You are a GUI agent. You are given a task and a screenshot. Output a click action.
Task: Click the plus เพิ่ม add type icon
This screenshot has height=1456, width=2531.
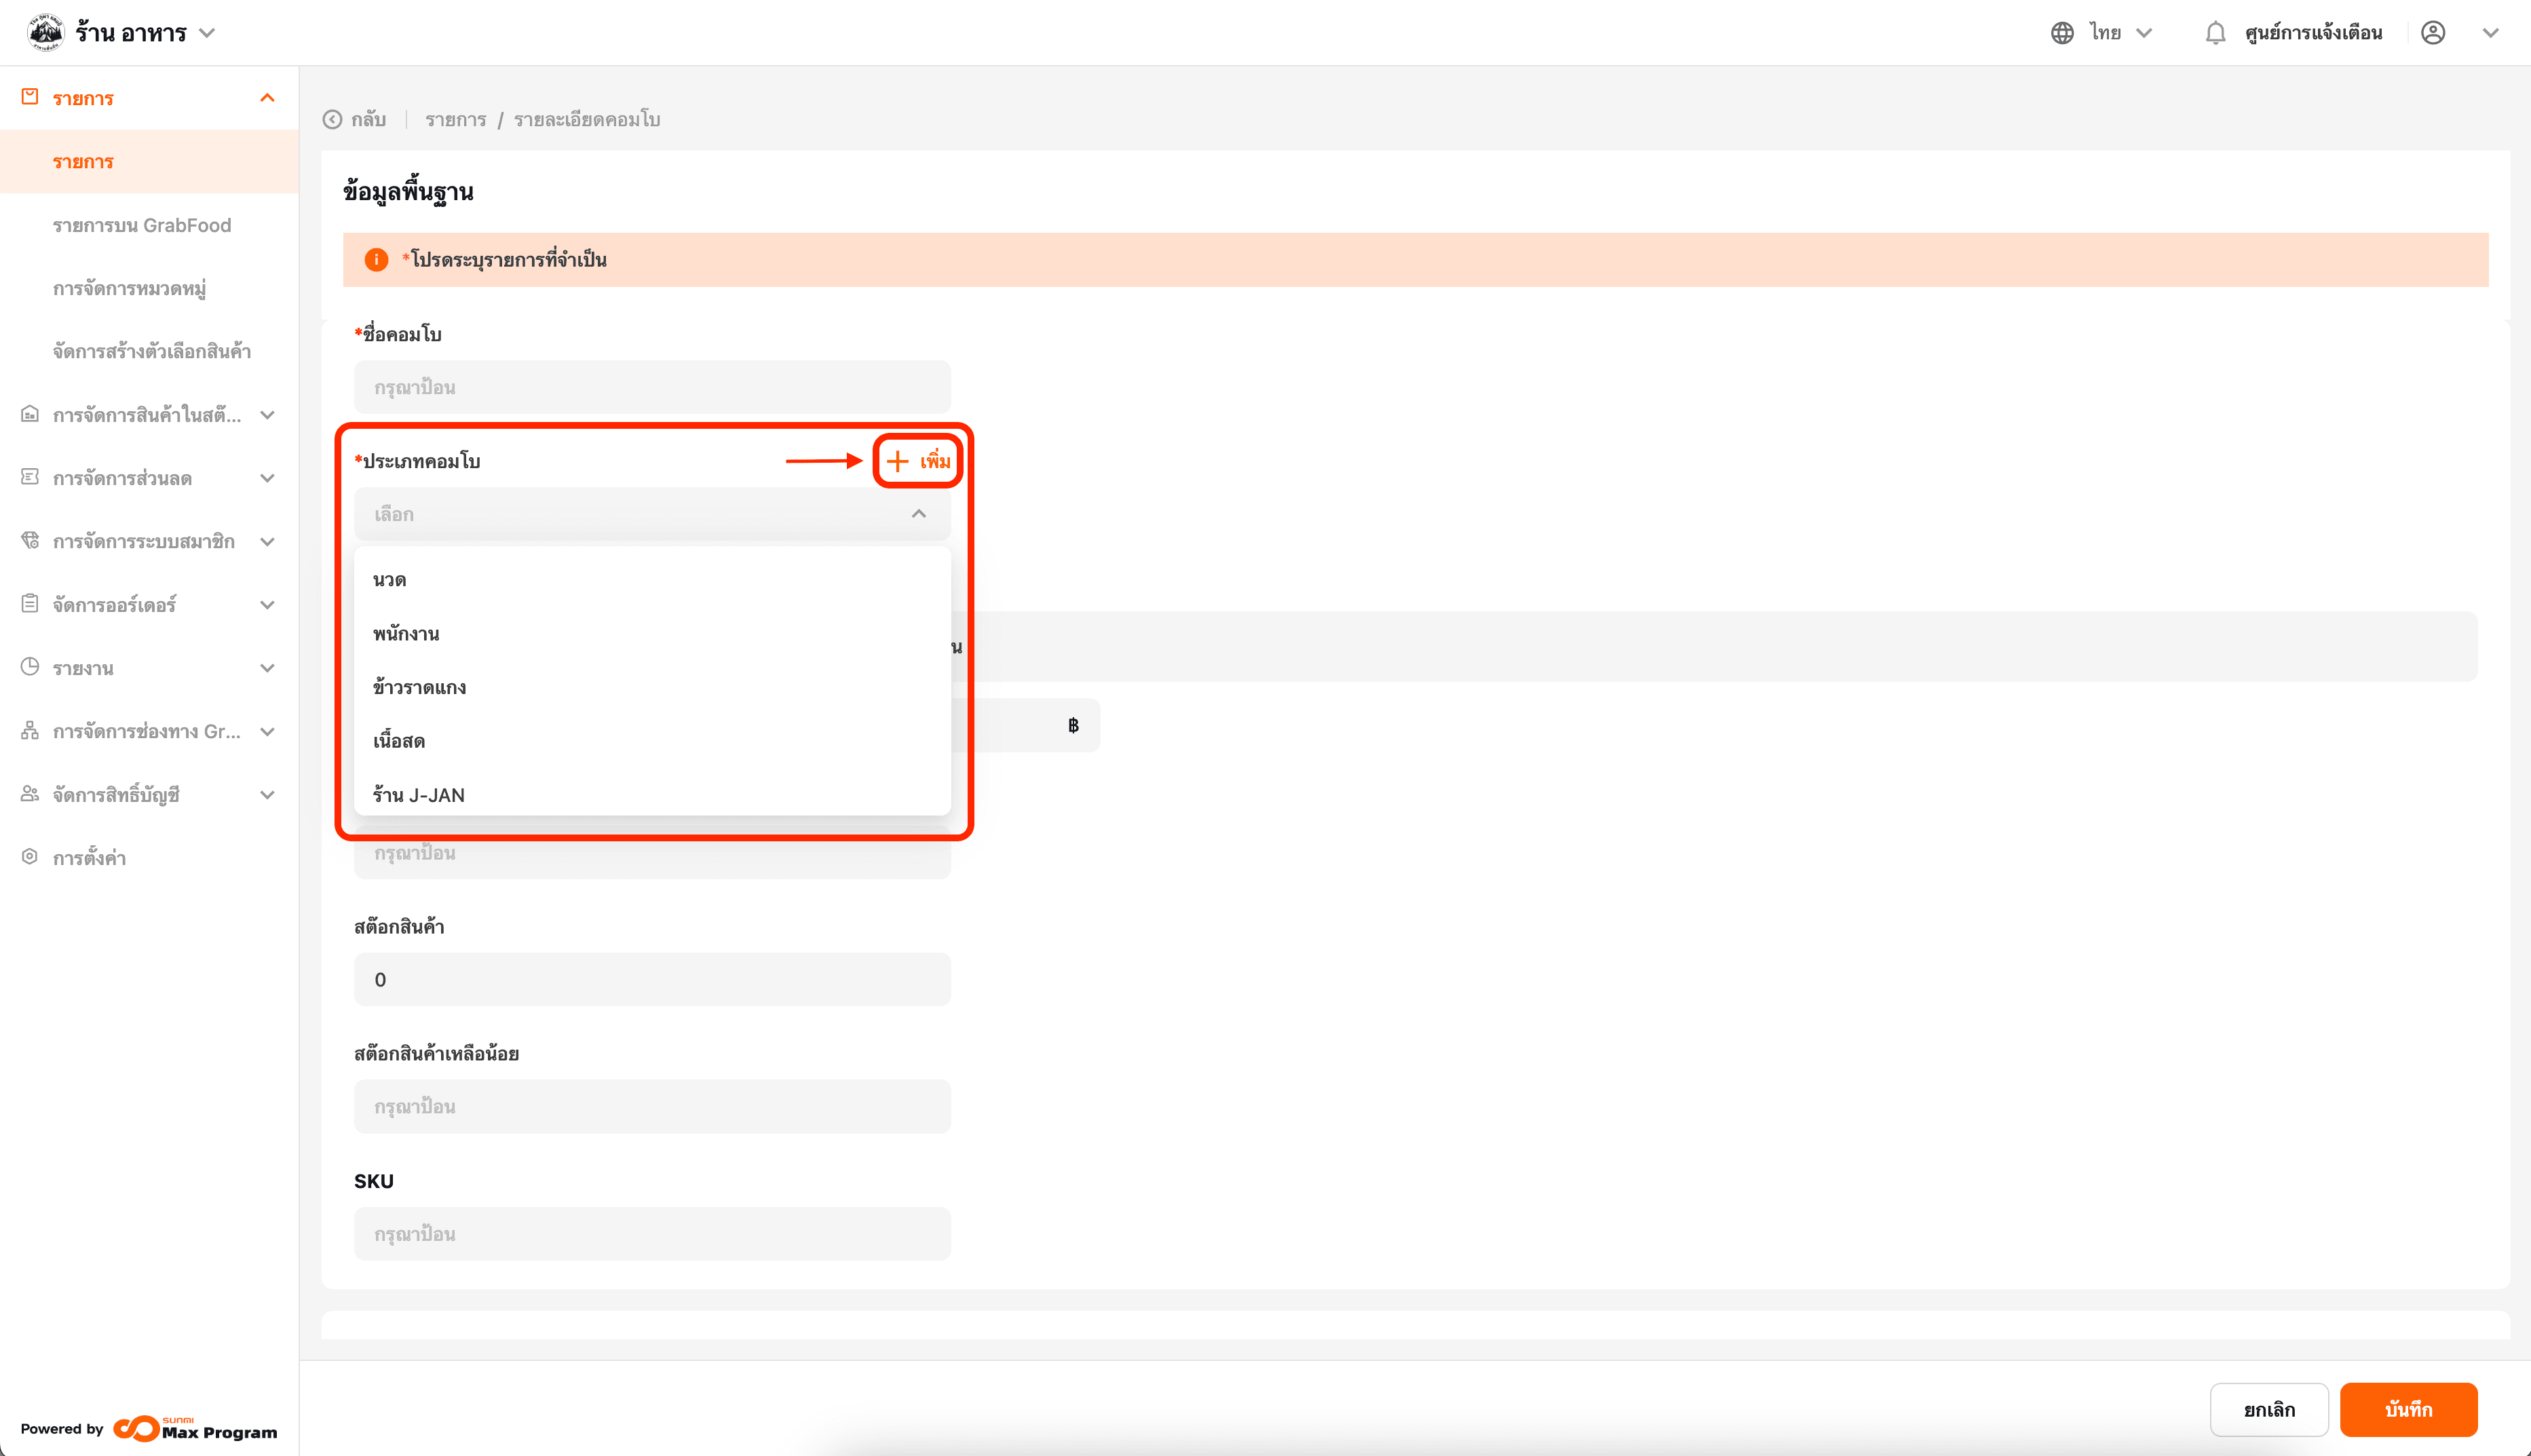tap(897, 461)
